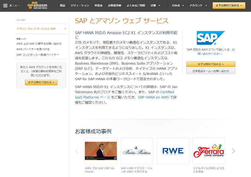Open the 日本語 language dropdown

tap(178, 5)
